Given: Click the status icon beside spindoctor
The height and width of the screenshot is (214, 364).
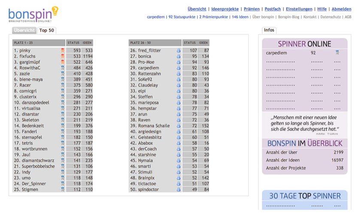Looking at the screenshot, I should pyautogui.click(x=179, y=190).
